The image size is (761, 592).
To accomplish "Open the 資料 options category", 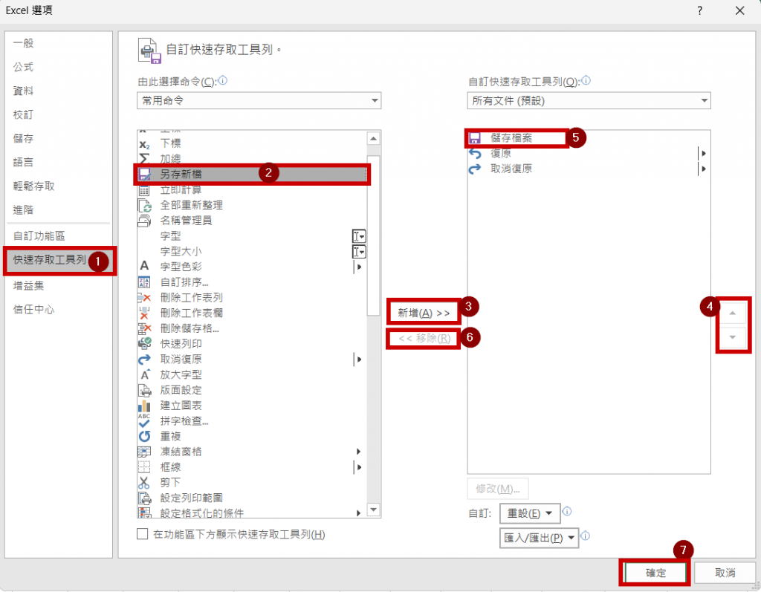I will (23, 91).
